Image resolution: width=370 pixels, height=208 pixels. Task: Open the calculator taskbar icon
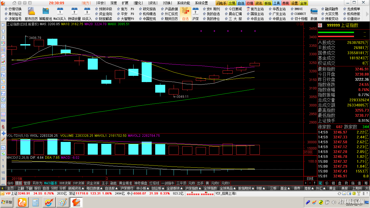[35, 202]
